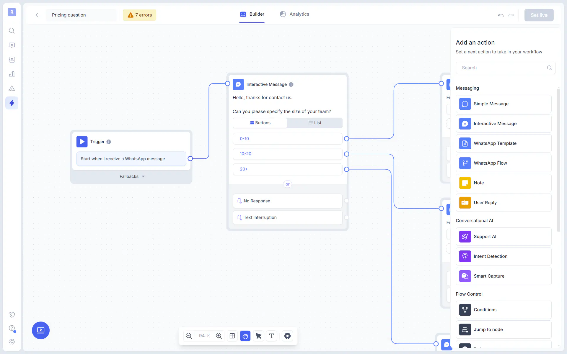Expand the errors warning dropdown
The width and height of the screenshot is (567, 354).
click(140, 15)
